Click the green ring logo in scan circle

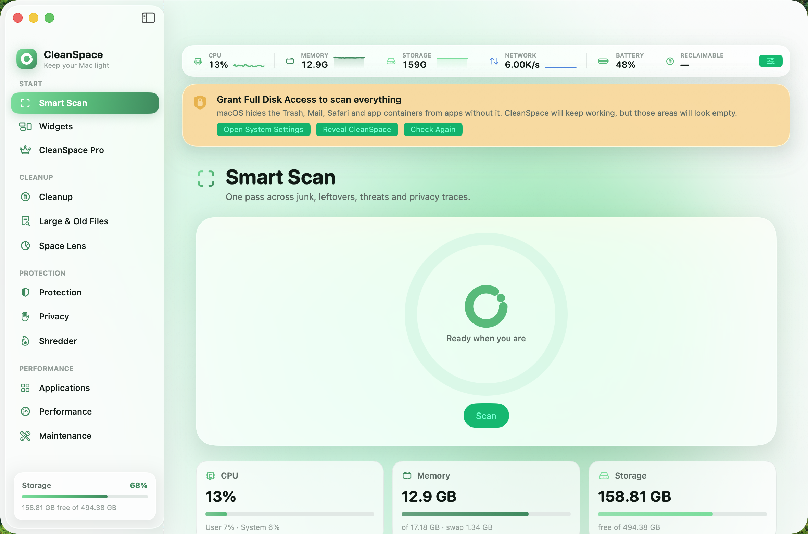tap(486, 306)
